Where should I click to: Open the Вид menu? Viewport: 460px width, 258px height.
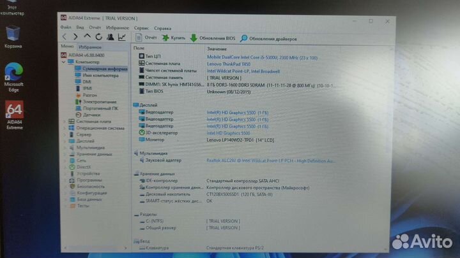(80, 27)
